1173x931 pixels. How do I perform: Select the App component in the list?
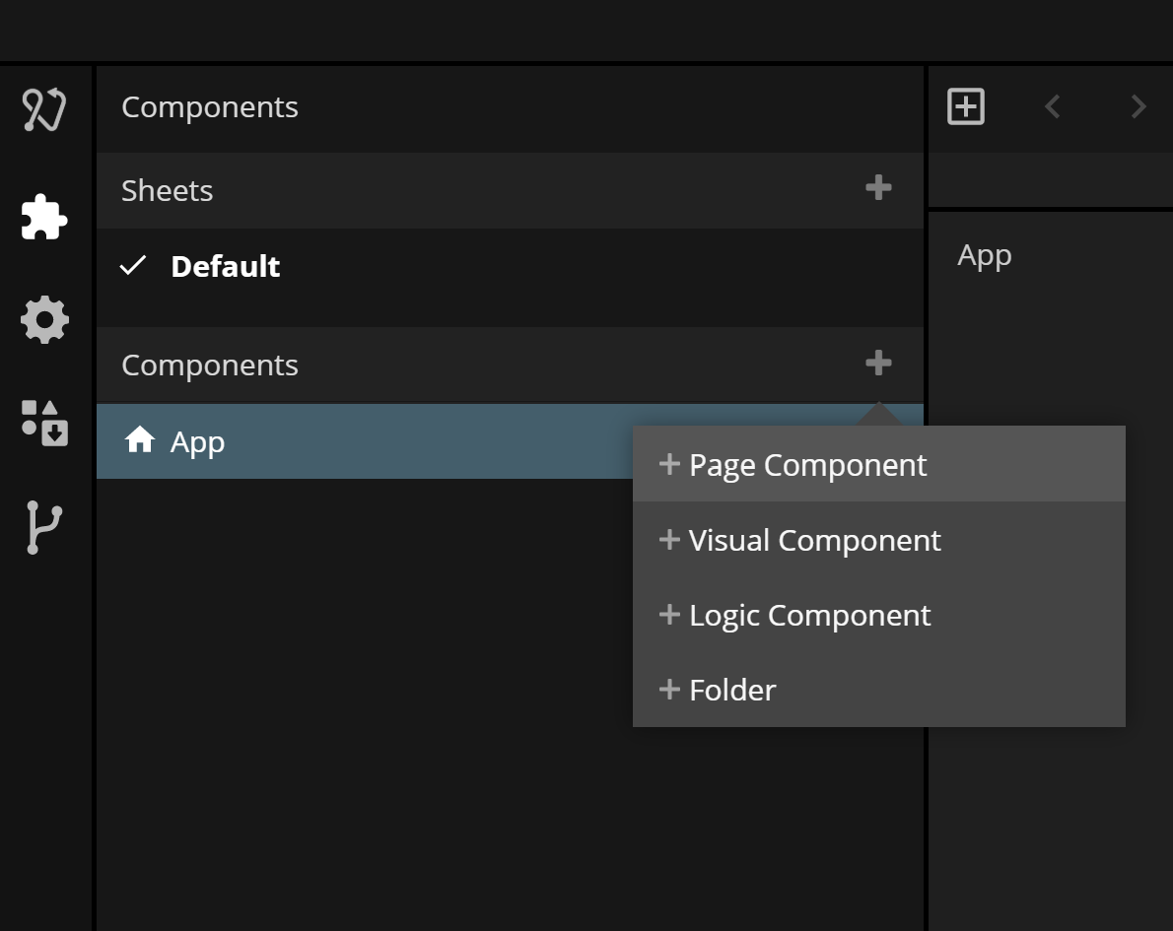click(197, 441)
